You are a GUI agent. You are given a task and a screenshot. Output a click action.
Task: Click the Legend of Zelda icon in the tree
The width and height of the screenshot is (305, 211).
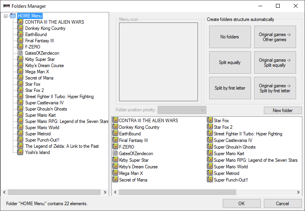click(x=20, y=146)
